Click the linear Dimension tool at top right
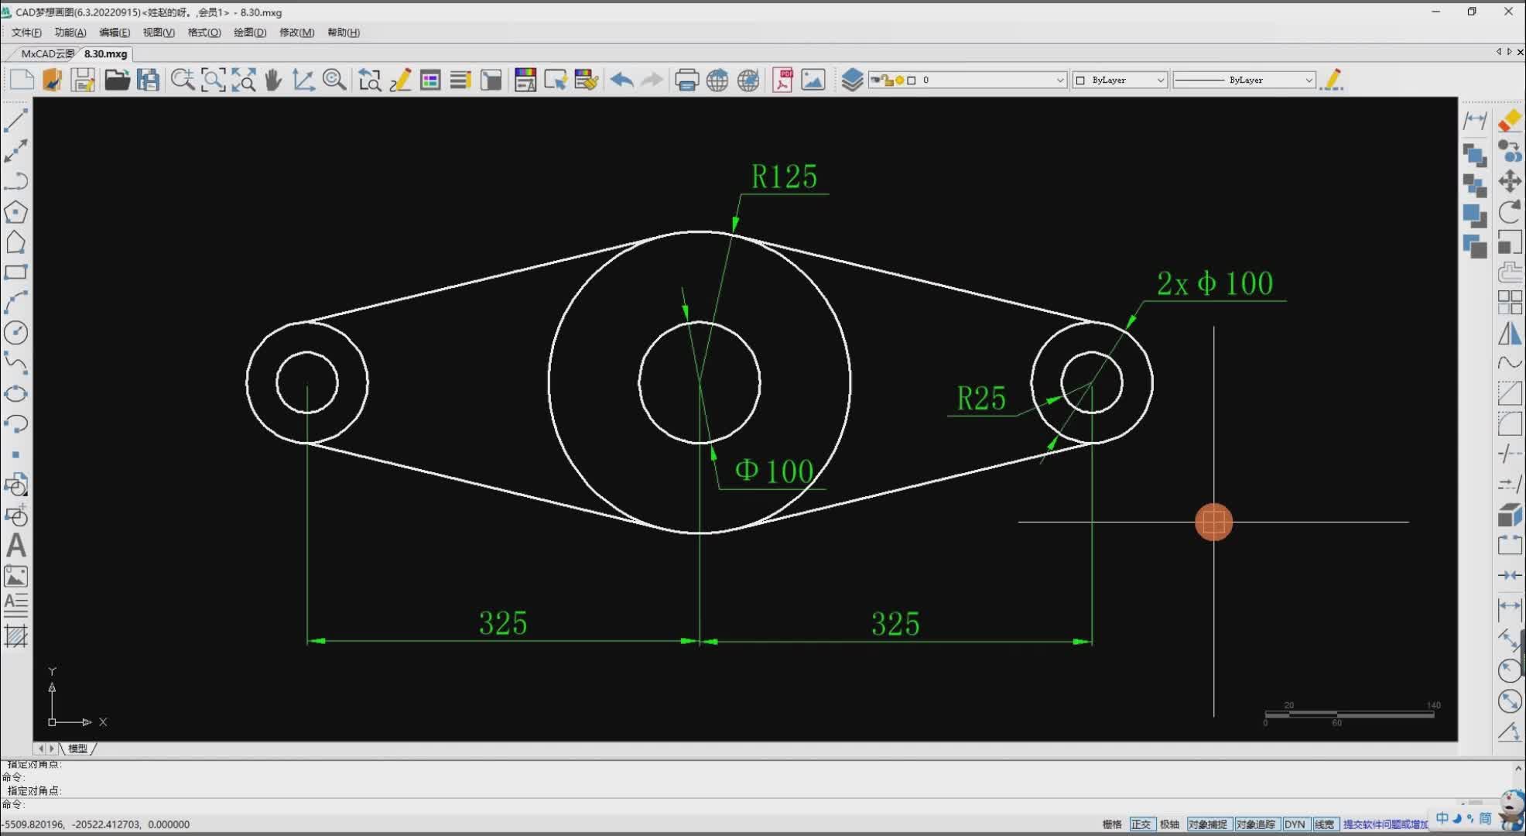The image size is (1526, 836). click(x=1475, y=120)
